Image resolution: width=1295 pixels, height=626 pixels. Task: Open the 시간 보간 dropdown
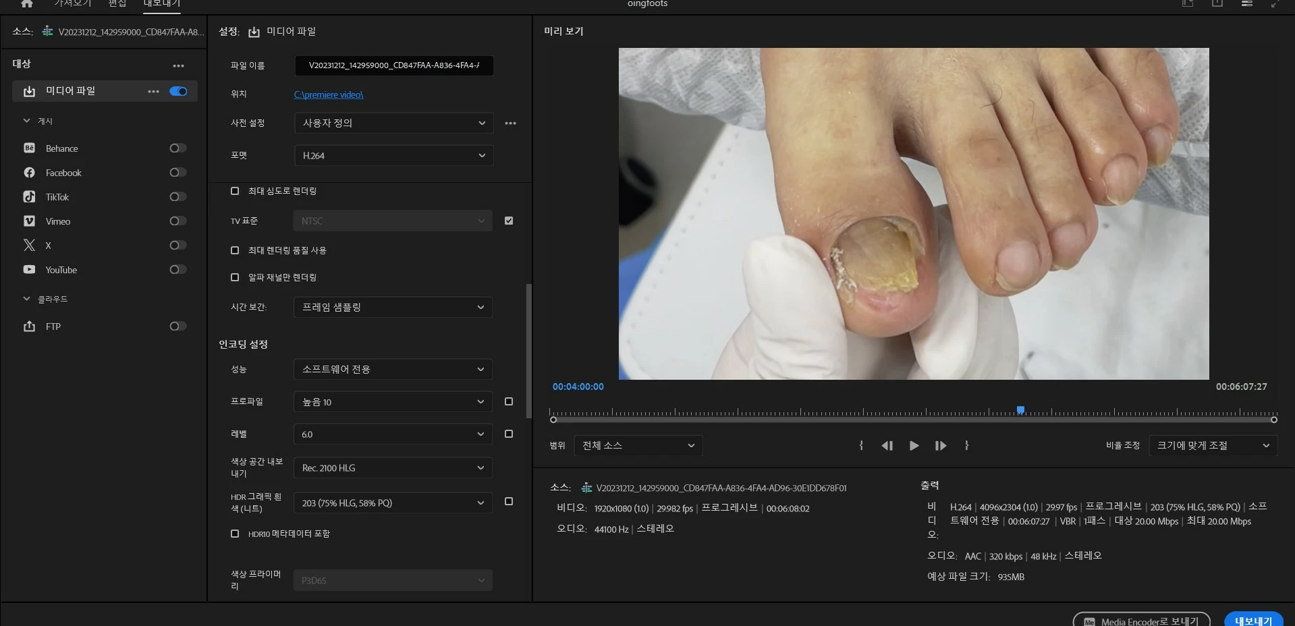tap(393, 307)
